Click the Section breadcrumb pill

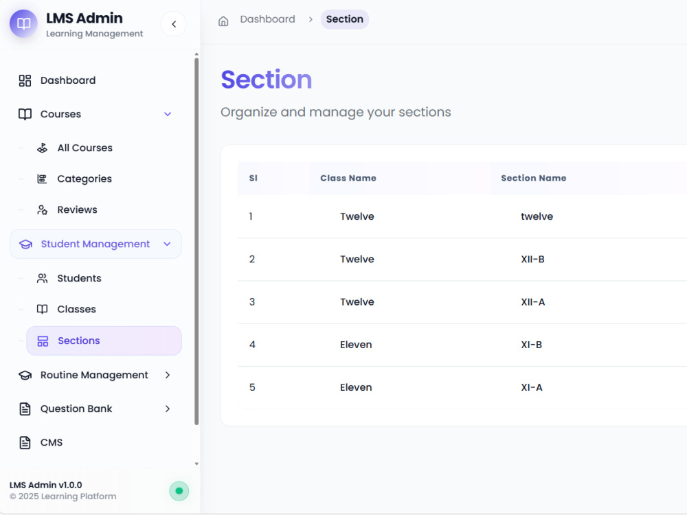[x=344, y=19]
